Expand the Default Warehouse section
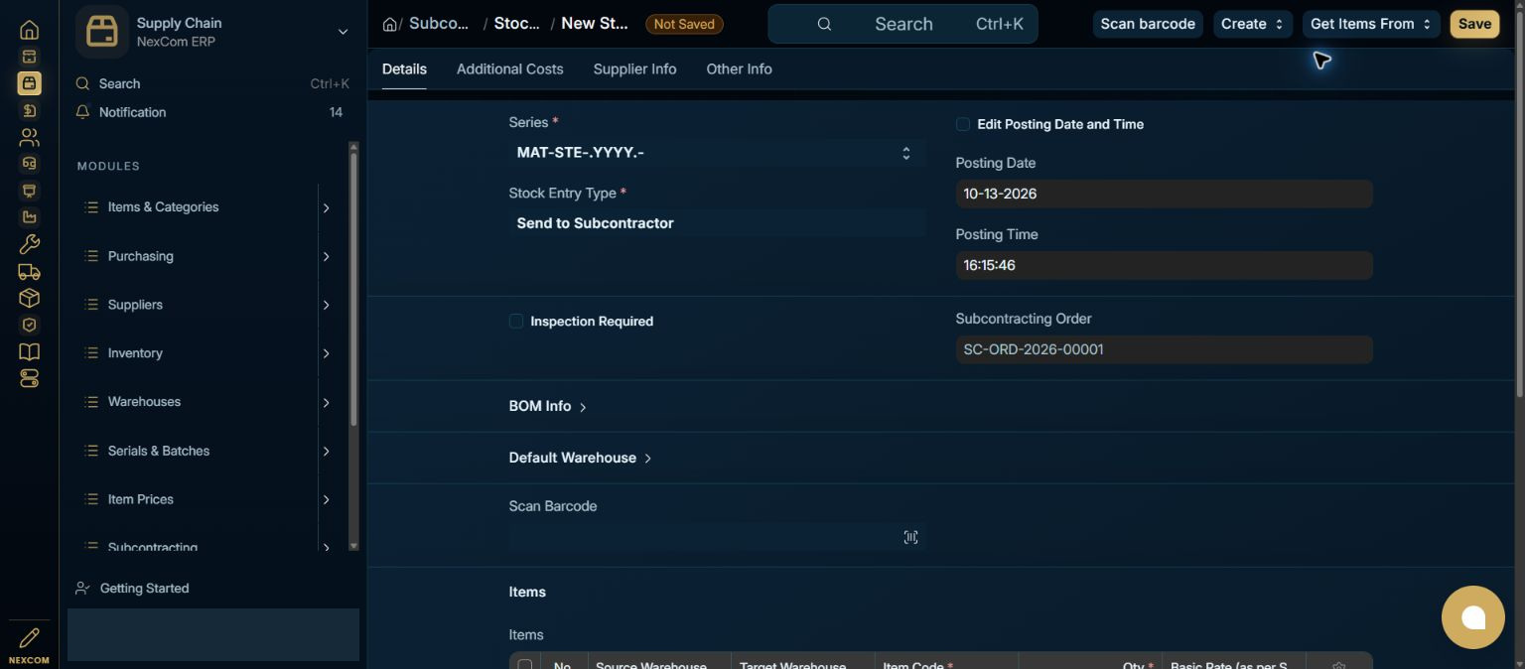1525x669 pixels. click(581, 458)
